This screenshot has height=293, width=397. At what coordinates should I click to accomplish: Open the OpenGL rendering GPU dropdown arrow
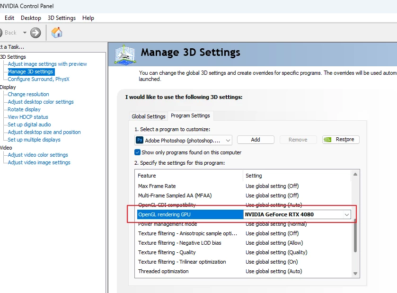[347, 214]
